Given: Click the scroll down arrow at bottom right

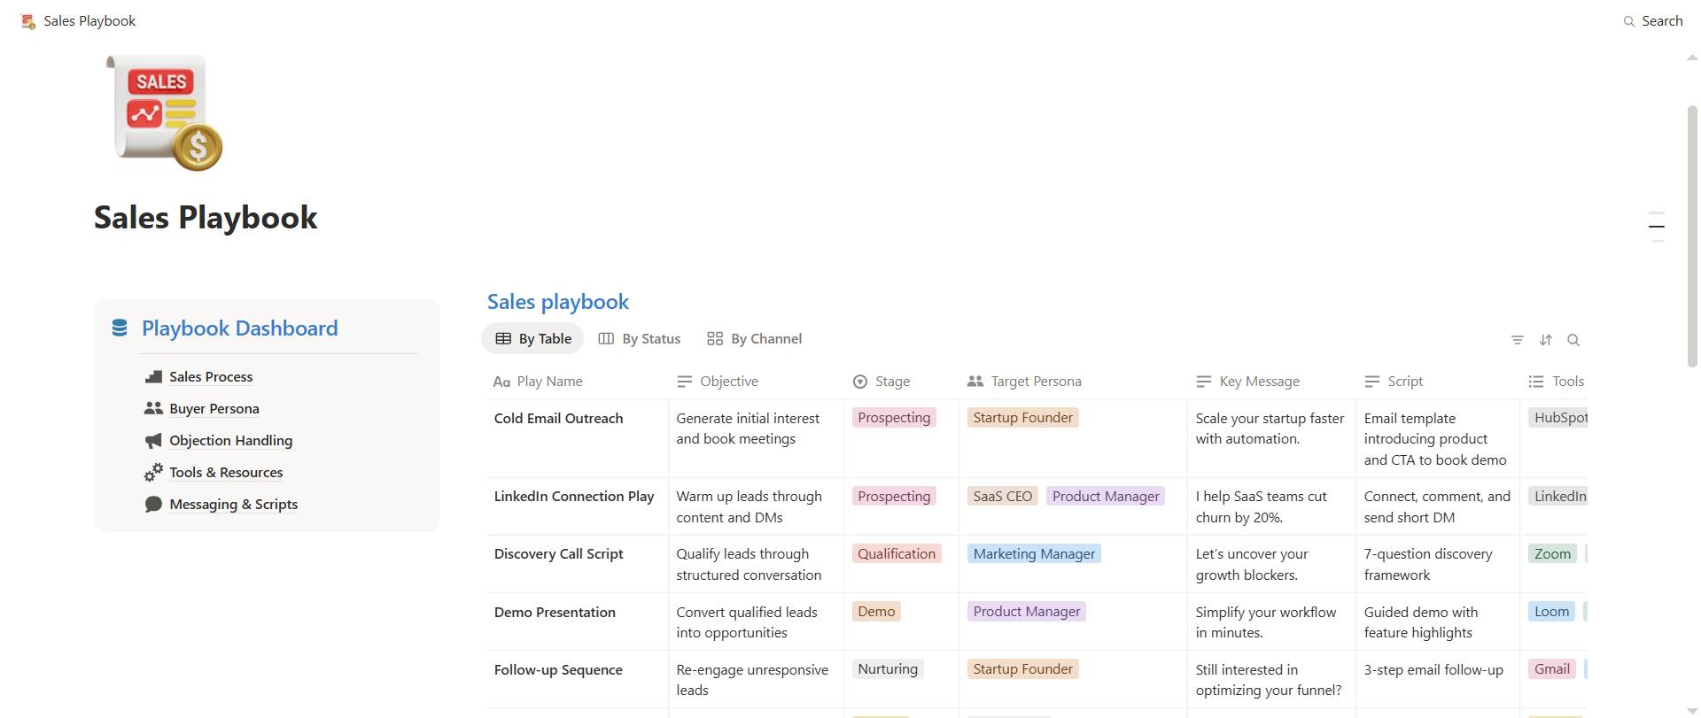Looking at the screenshot, I should 1692,711.
